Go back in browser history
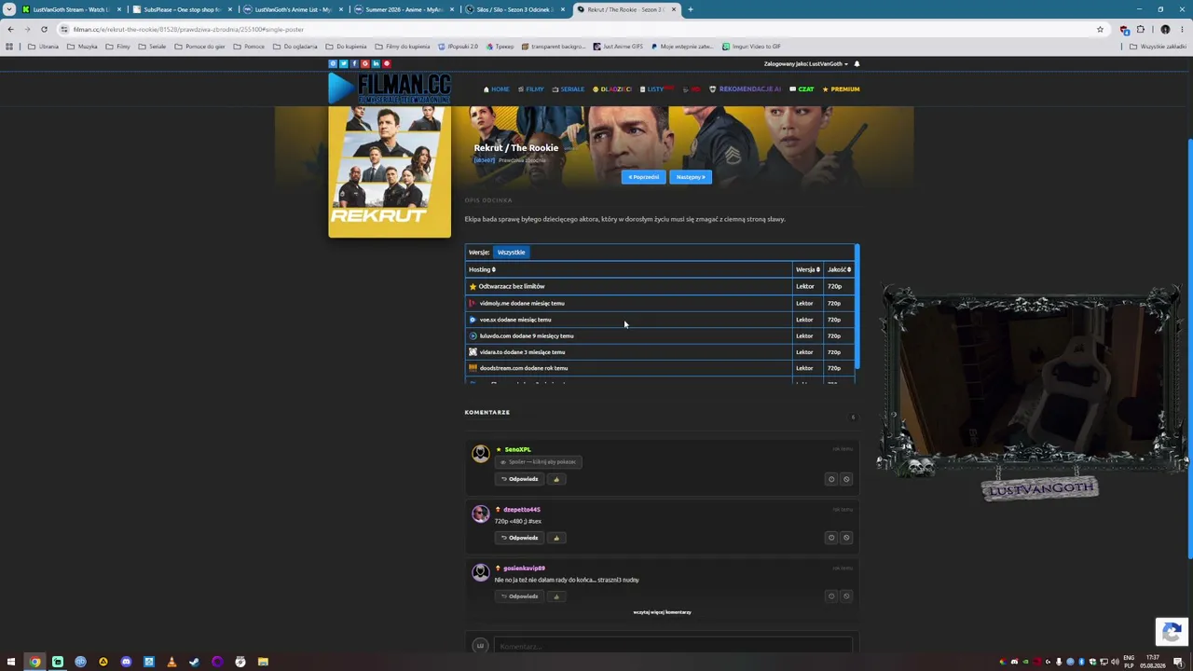1193x671 pixels. (x=10, y=29)
